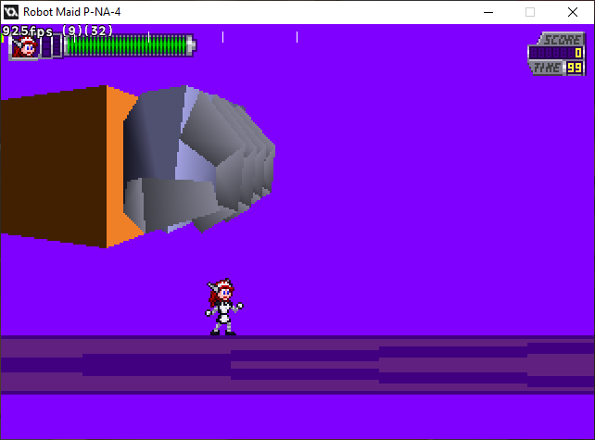
Task: Click the small energy gauge beside portrait
Action: [51, 46]
